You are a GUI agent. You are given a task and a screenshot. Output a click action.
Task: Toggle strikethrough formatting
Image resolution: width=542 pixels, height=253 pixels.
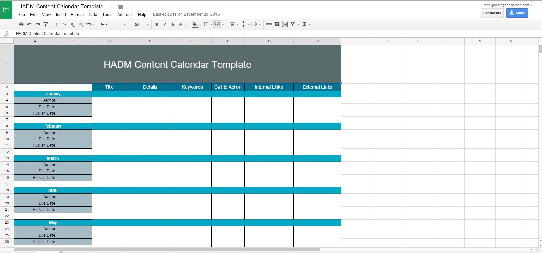173,24
